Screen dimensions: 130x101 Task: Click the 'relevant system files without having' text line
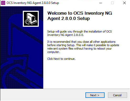[x=79, y=49]
